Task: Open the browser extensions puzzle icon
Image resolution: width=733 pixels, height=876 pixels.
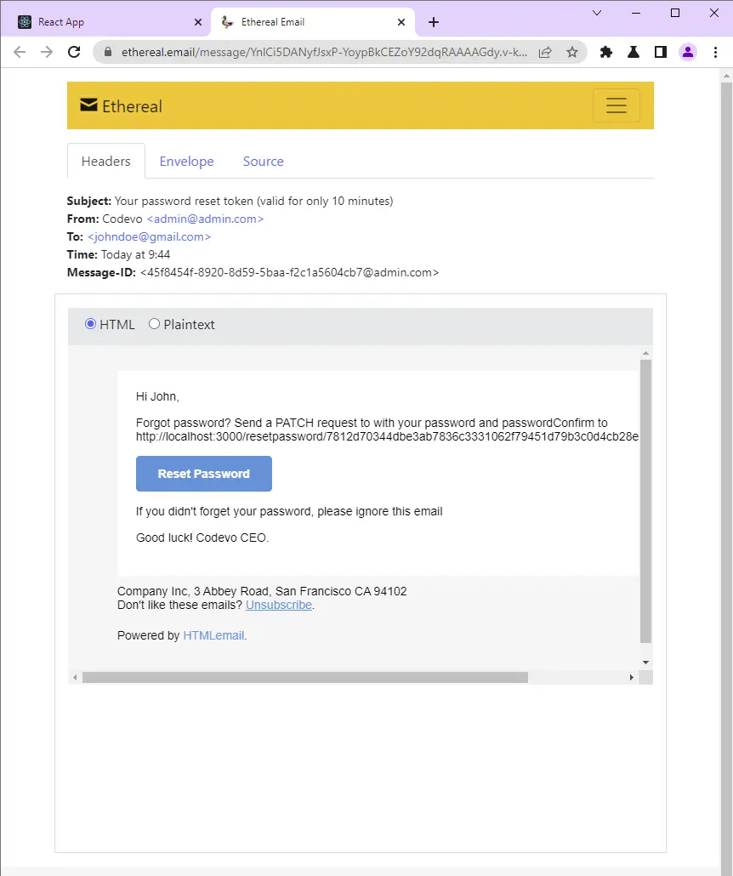Action: 605,52
